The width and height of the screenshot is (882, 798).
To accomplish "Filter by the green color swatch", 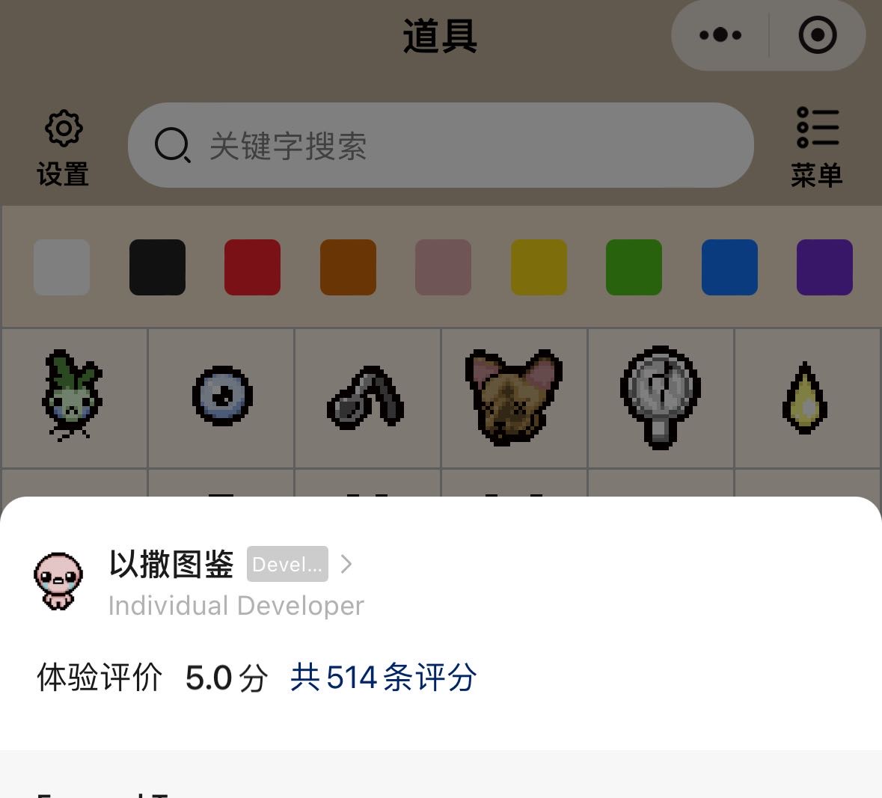I will tap(634, 267).
